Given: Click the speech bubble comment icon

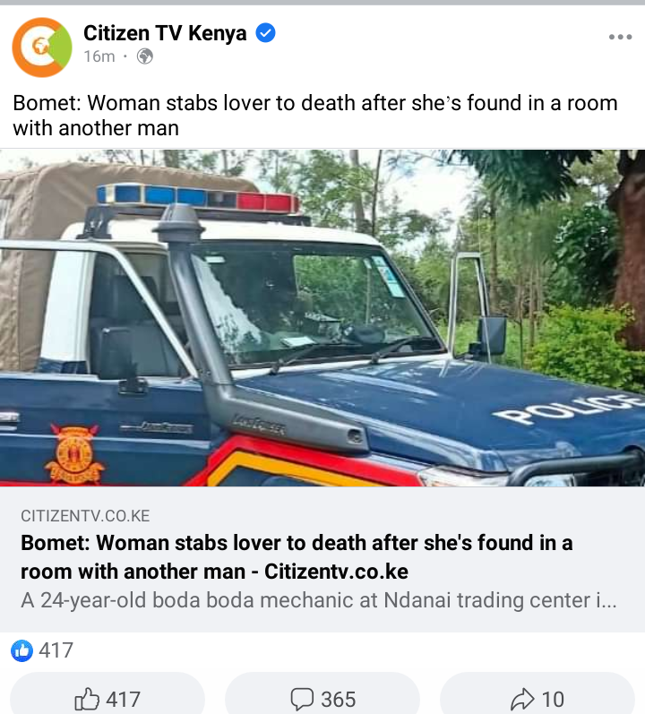Looking at the screenshot, I should tap(302, 699).
